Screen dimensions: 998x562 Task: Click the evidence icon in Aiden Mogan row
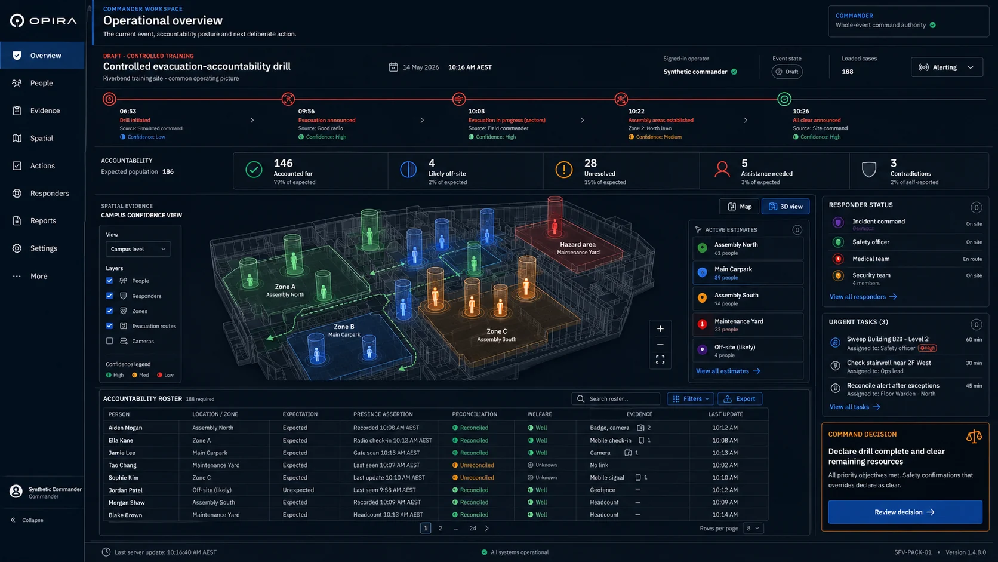(640, 428)
